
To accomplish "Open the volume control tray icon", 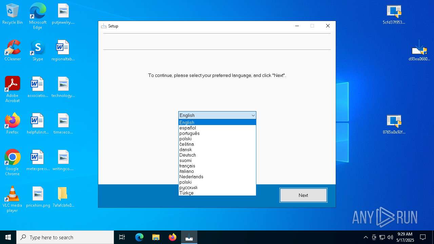I will (x=390, y=237).
